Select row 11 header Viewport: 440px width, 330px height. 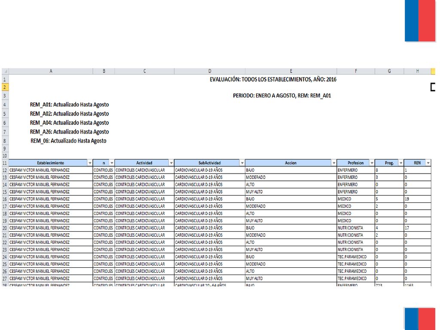pyautogui.click(x=5, y=163)
